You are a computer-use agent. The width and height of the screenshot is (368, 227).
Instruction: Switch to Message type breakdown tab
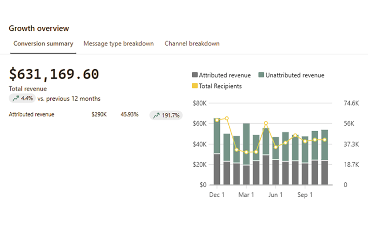118,44
